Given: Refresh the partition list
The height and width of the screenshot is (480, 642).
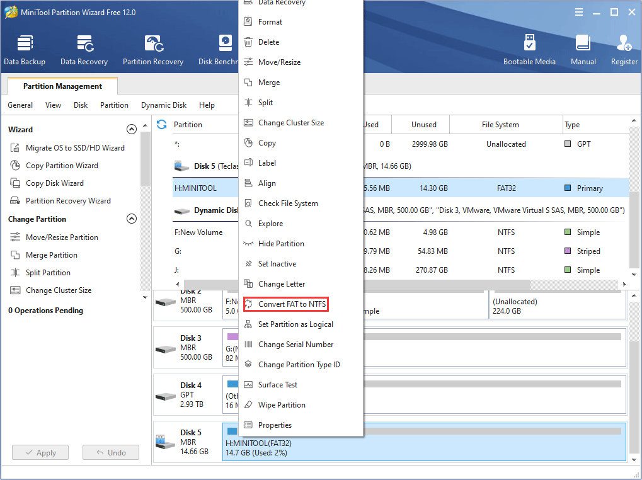Looking at the screenshot, I should point(162,124).
